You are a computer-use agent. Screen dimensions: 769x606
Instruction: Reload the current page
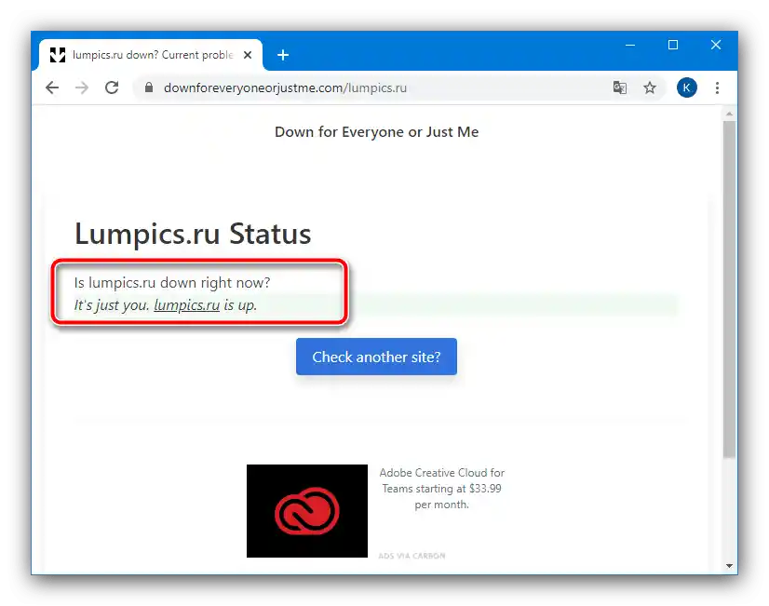point(112,88)
